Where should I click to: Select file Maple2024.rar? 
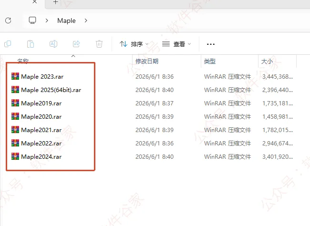41,156
